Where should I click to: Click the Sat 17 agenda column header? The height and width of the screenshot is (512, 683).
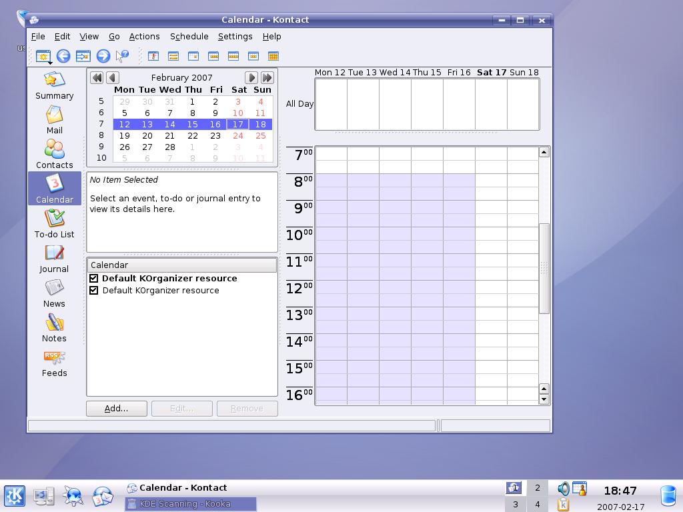[x=492, y=72]
